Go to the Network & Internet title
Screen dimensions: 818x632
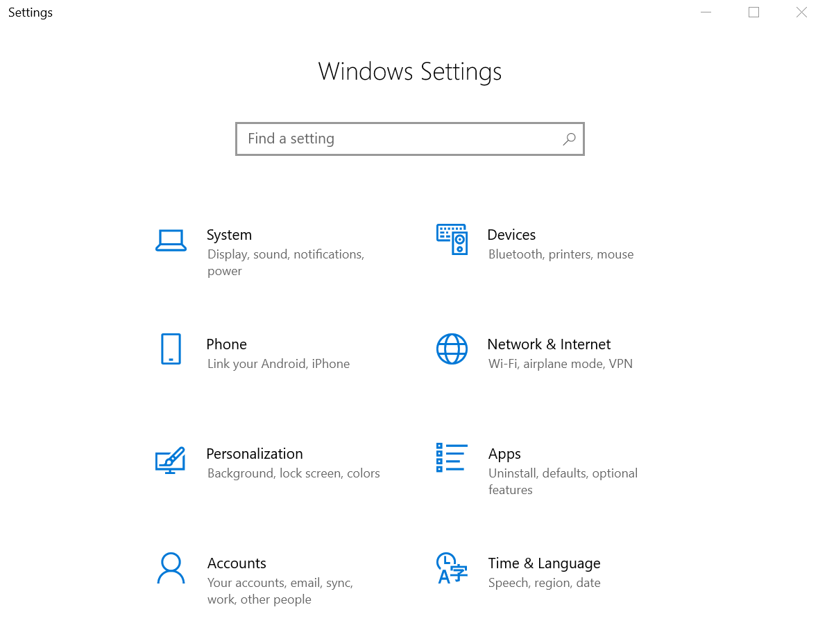549,344
